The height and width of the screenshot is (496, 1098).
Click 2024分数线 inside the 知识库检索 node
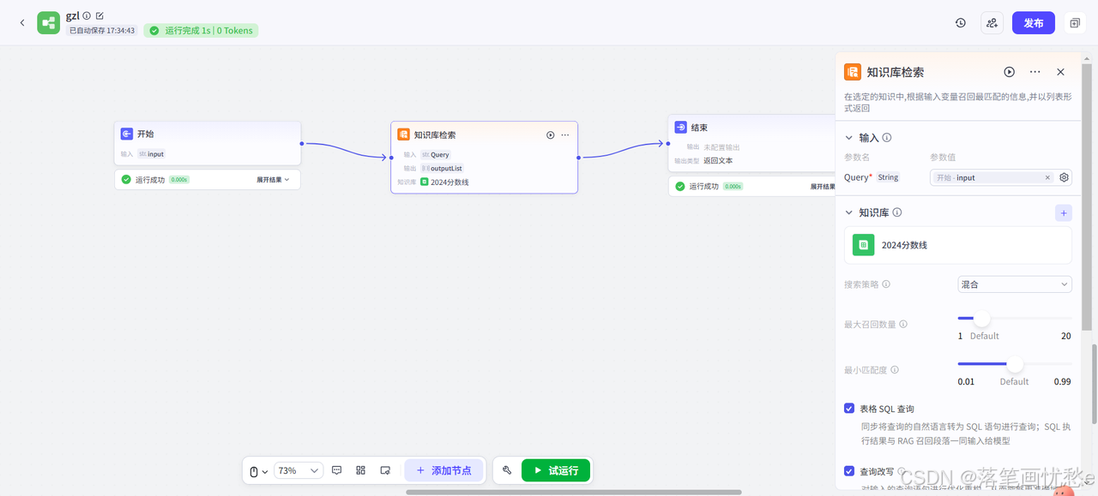[x=449, y=182]
